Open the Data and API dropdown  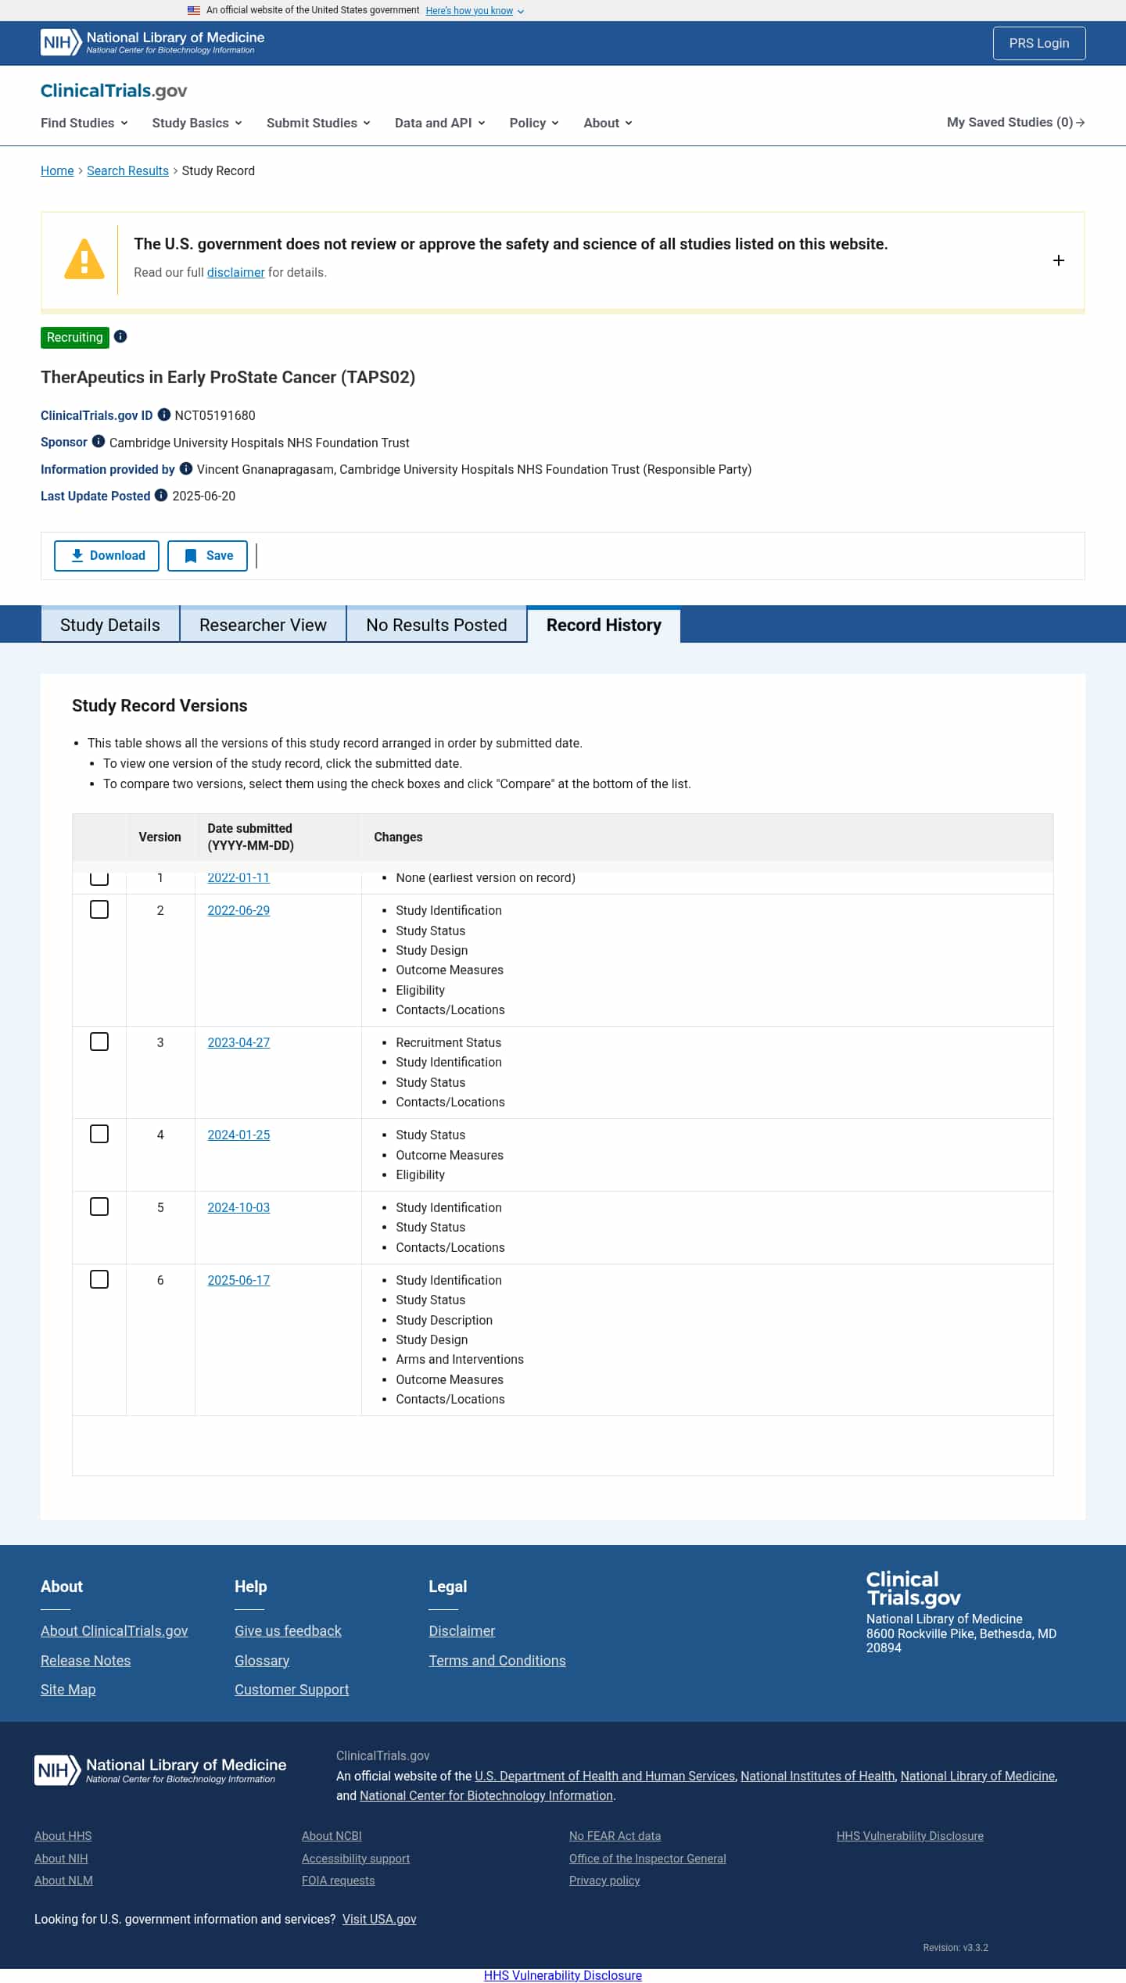click(440, 123)
